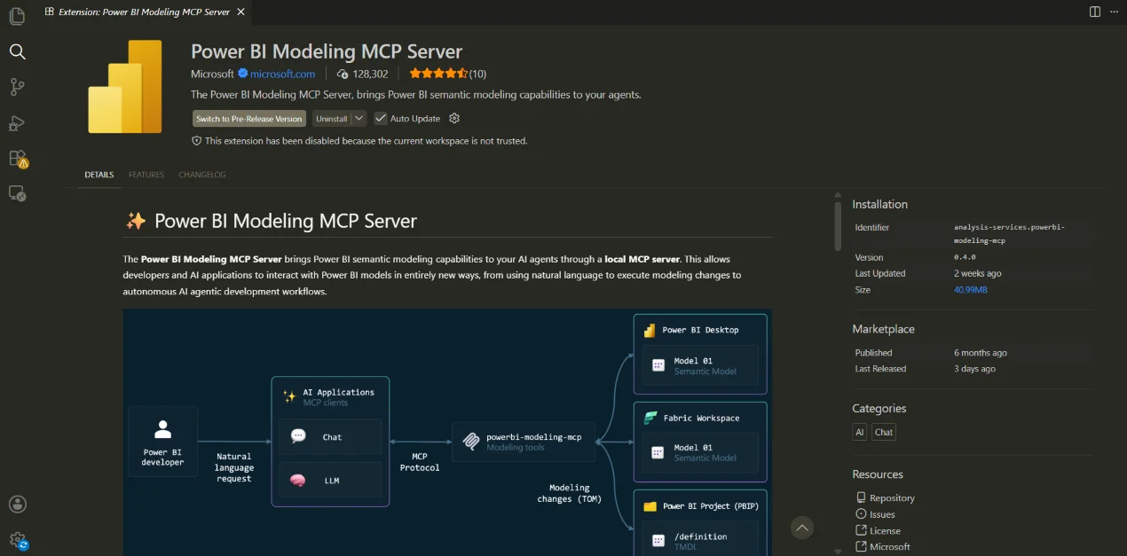Open the microsoft.com publisher link
Screen dimensions: 1127x556
click(x=282, y=74)
